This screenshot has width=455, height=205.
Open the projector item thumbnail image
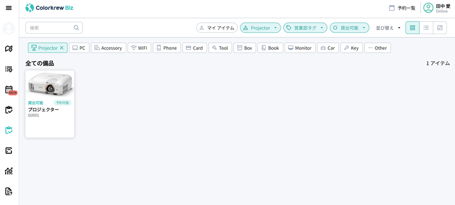pos(49,84)
